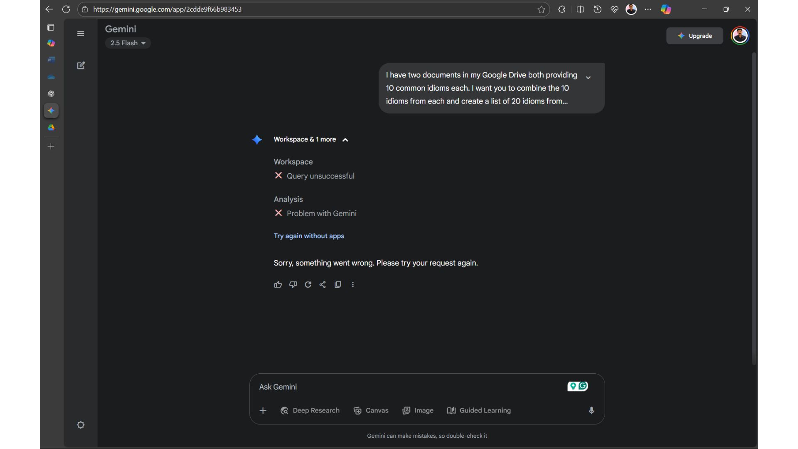Open the 2.5 Flash model dropdown
Viewport: 798px width, 449px height.
point(128,43)
